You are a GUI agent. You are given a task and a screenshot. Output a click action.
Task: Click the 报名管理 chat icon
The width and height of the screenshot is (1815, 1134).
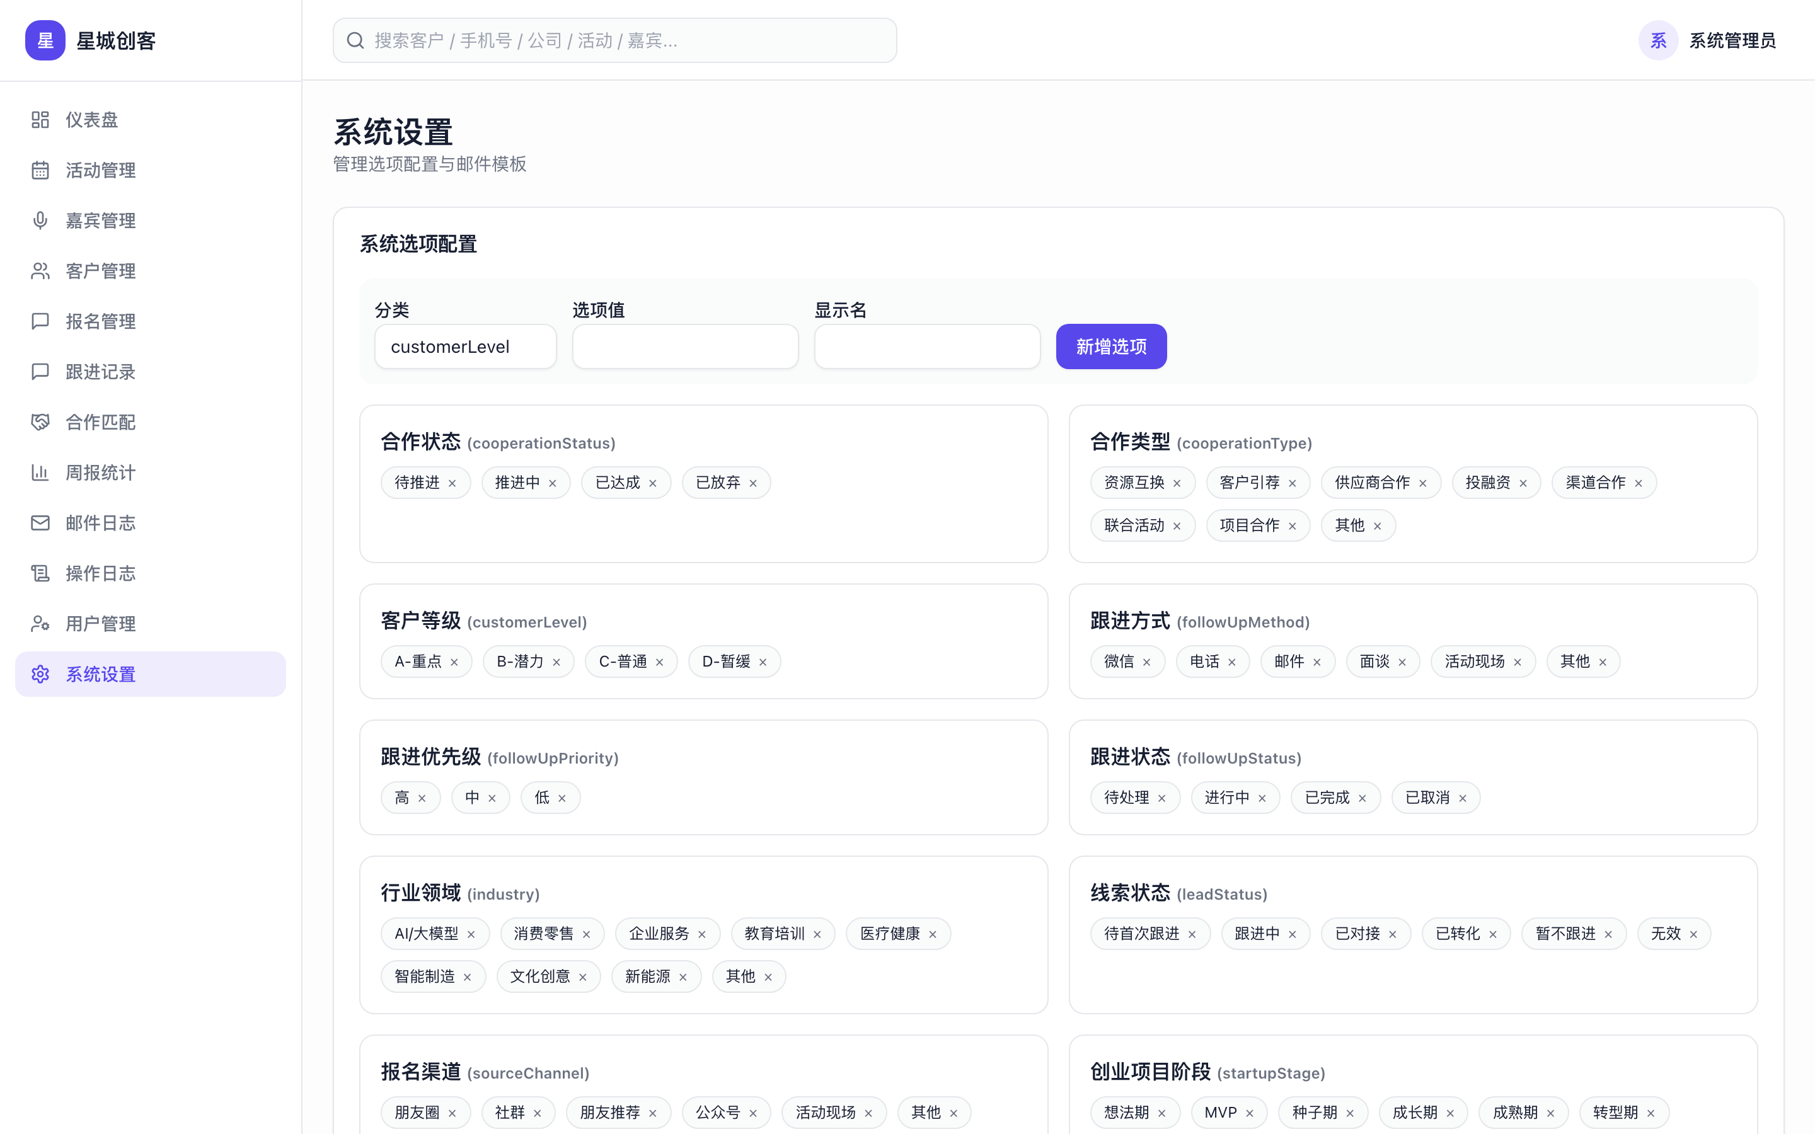click(x=40, y=321)
